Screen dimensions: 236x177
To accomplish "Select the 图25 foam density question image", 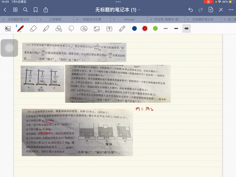I will pos(77,132).
